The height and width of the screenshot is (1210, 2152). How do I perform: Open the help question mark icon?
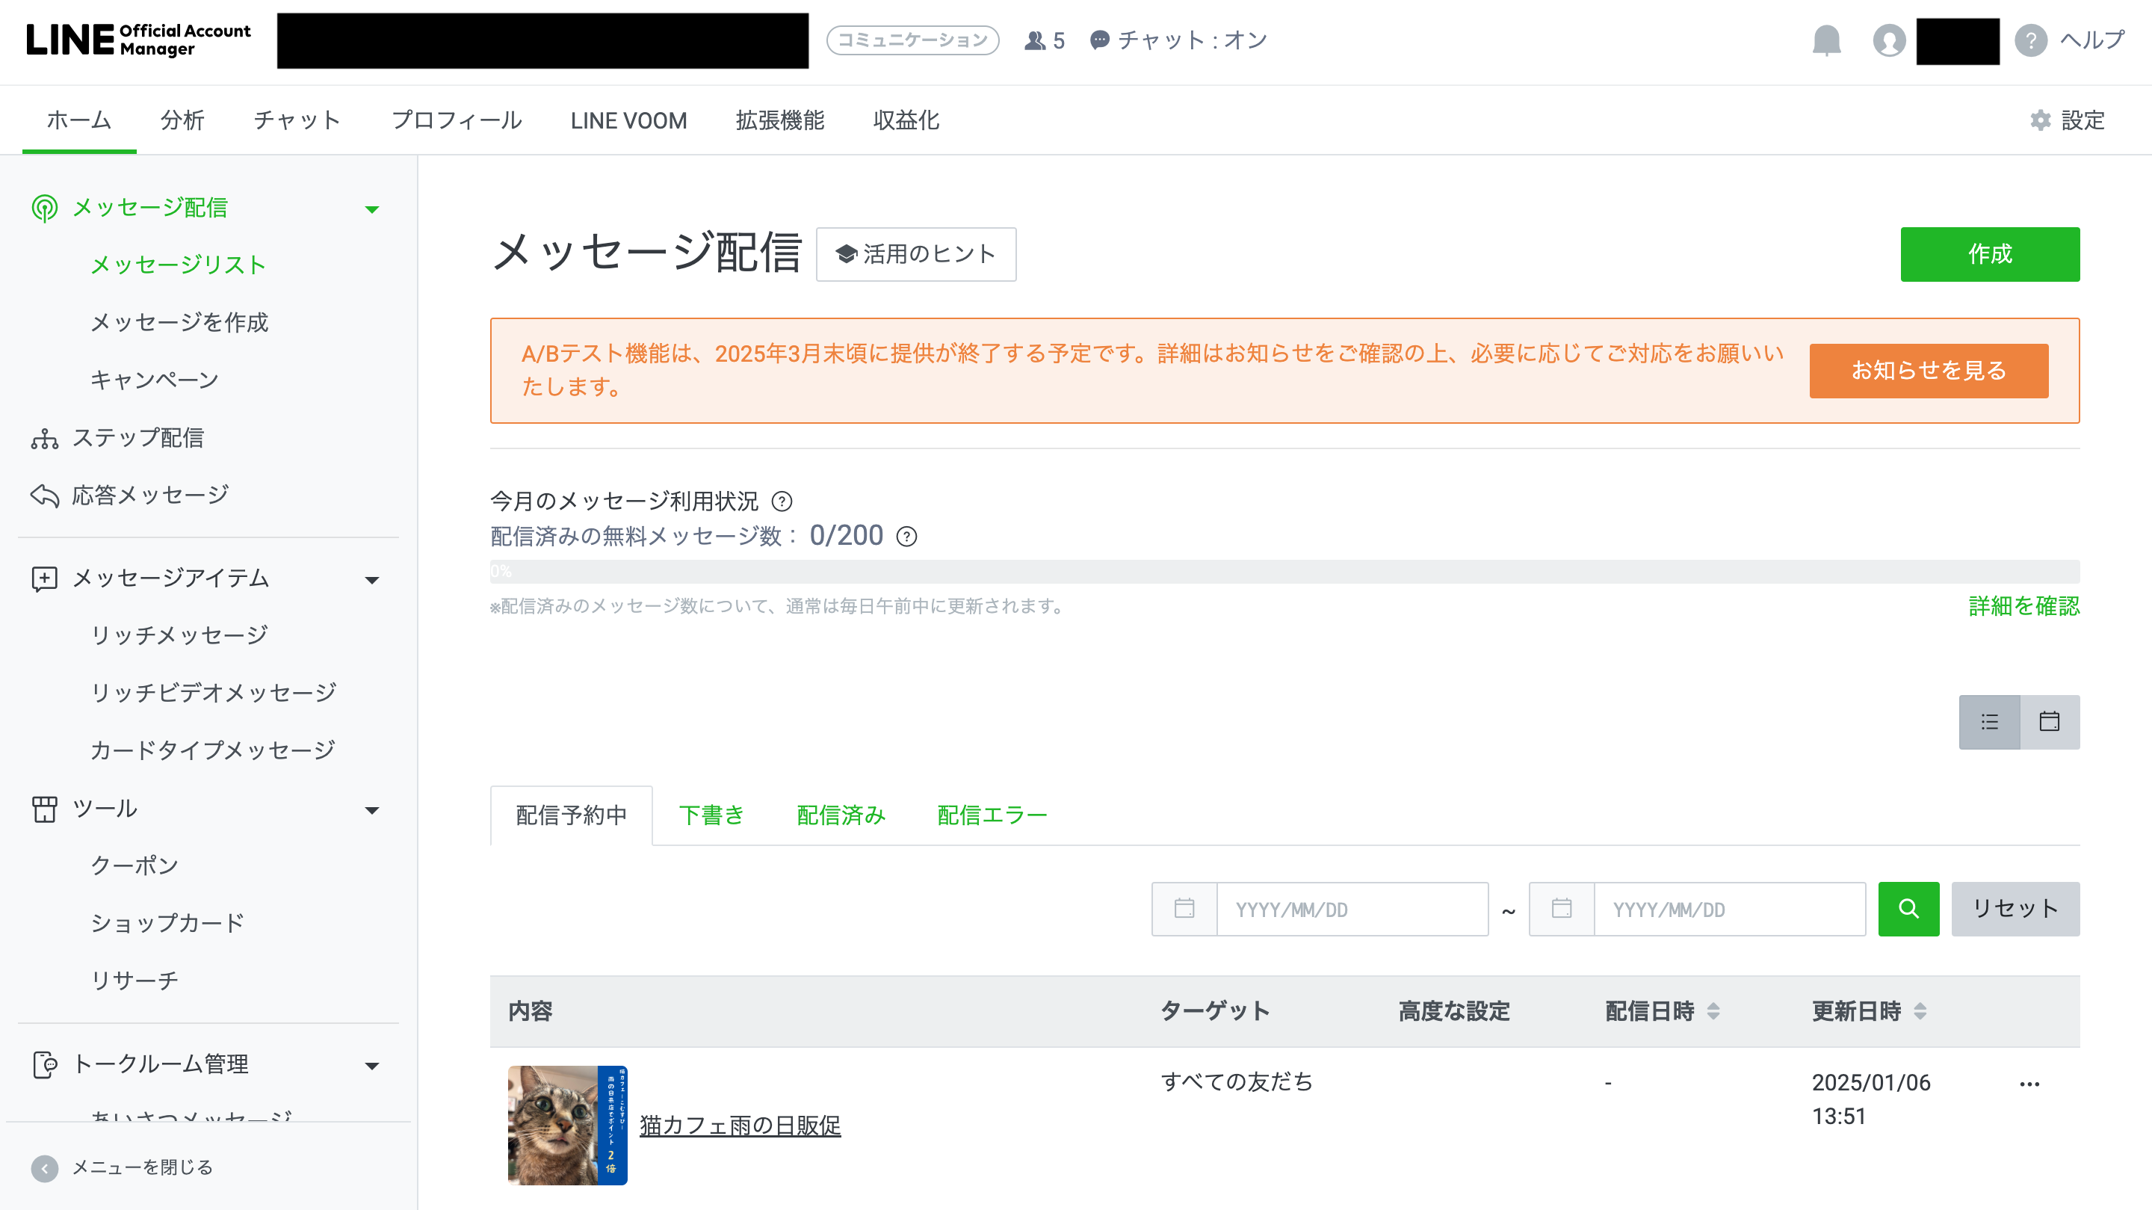tap(2030, 40)
